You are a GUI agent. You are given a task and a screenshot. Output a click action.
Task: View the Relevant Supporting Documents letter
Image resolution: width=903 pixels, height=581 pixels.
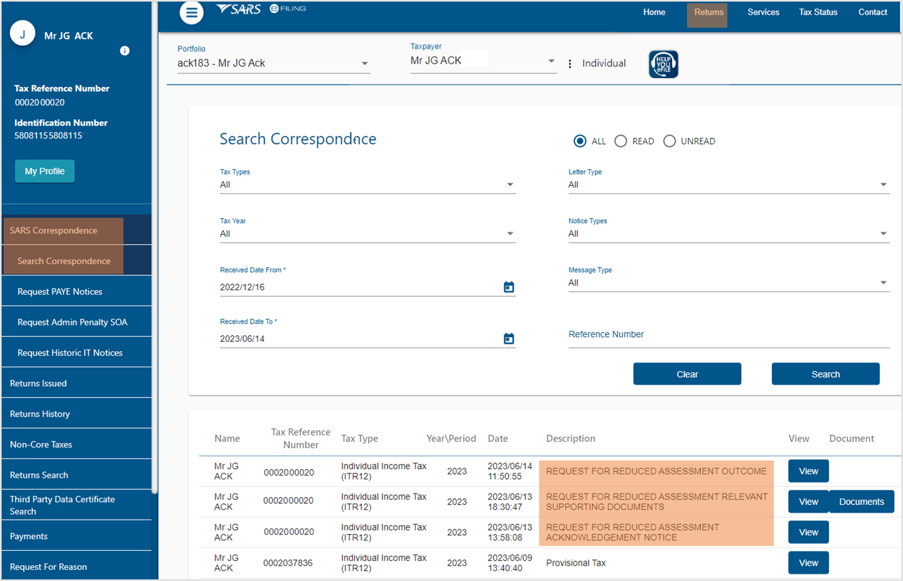tap(808, 502)
